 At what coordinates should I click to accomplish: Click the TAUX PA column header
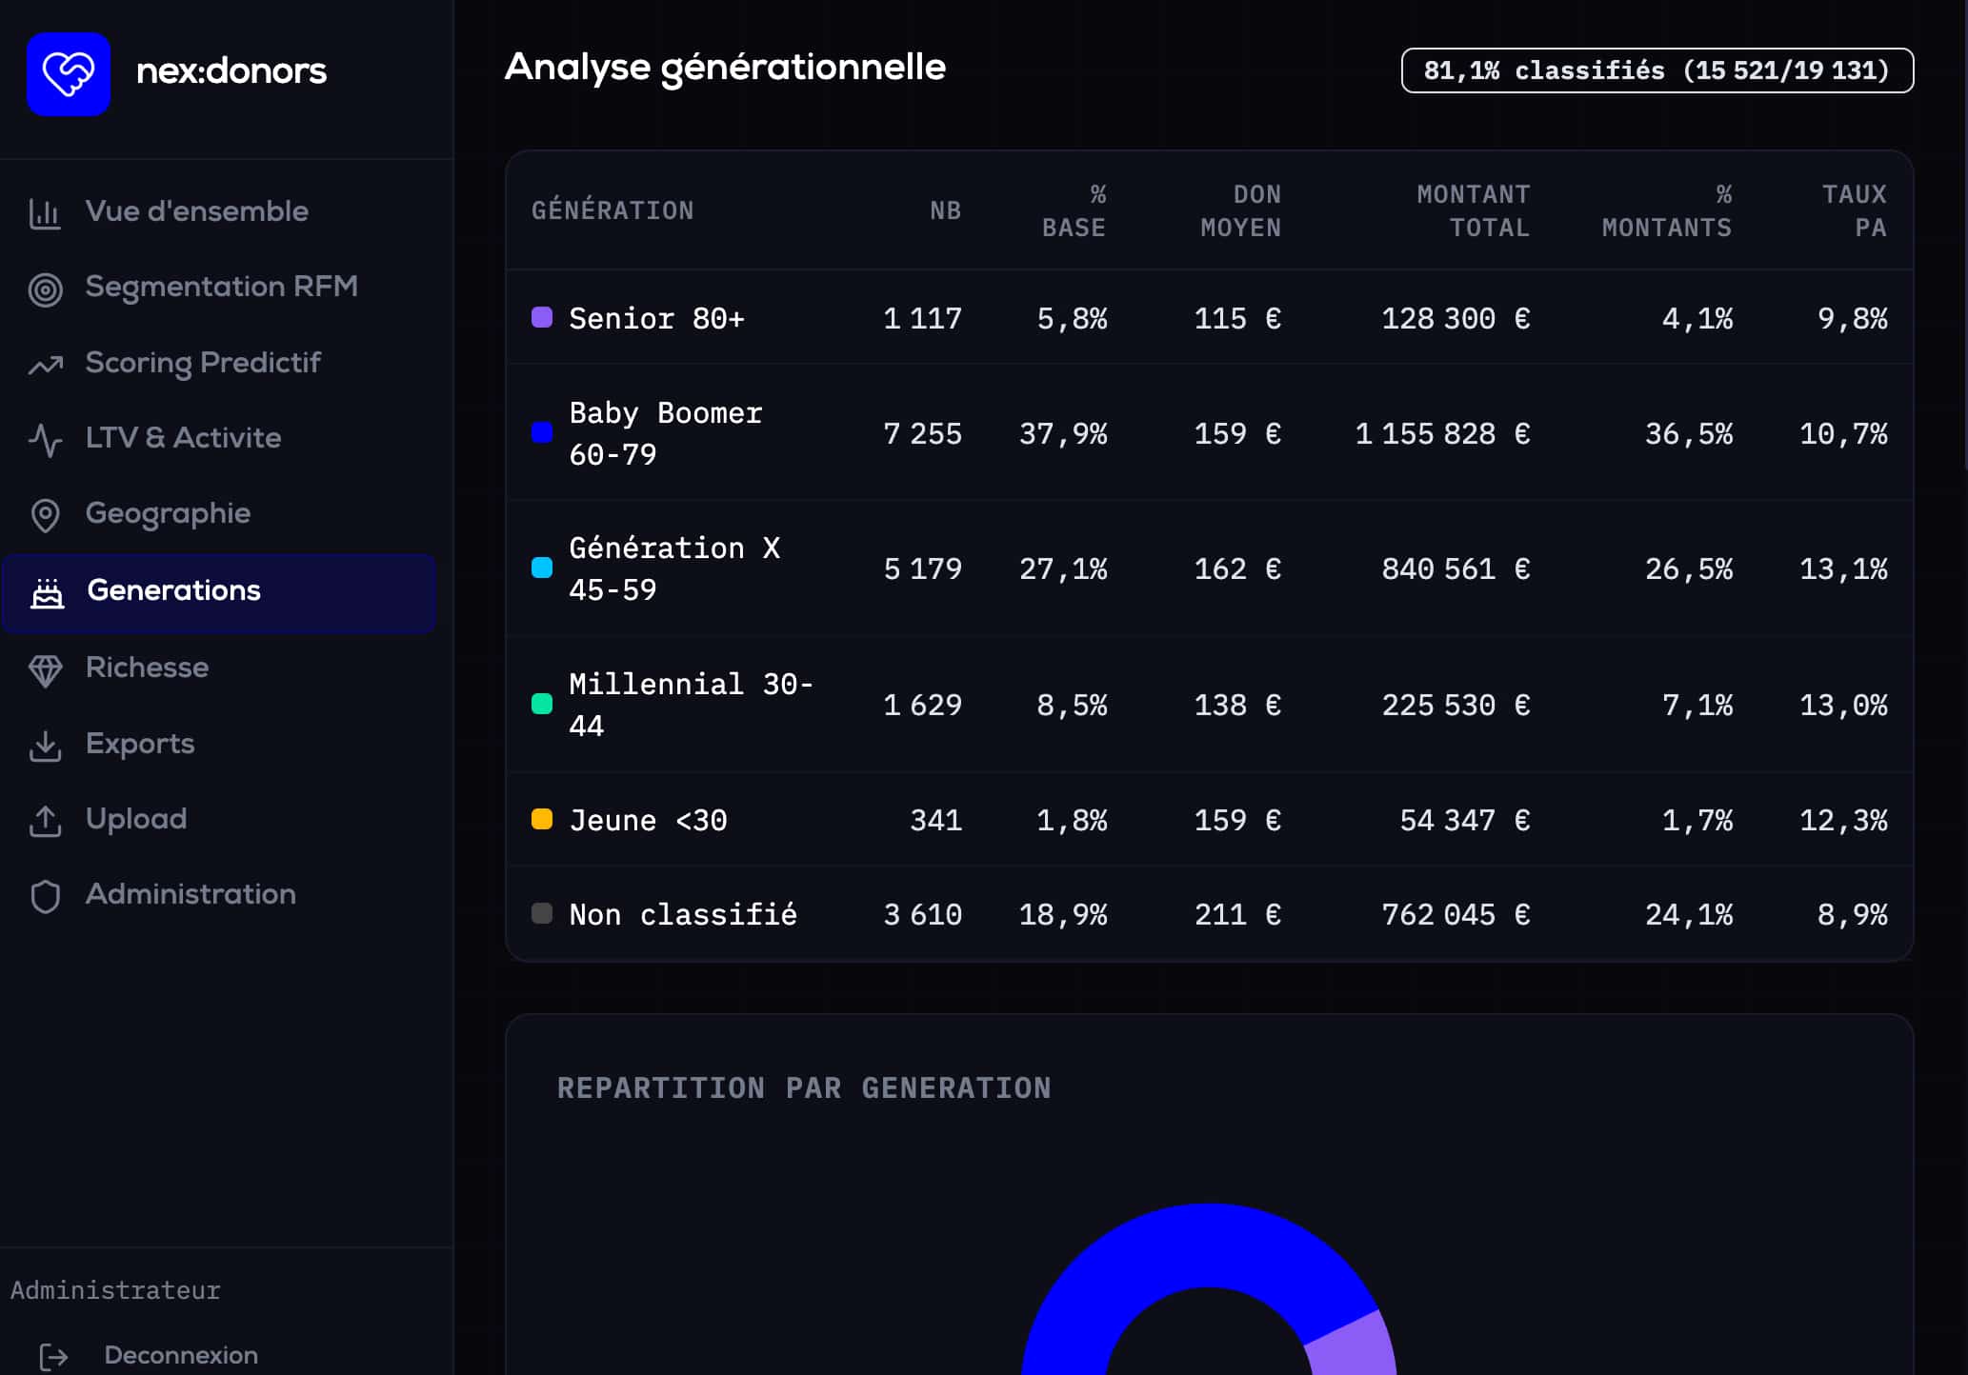click(x=1854, y=210)
